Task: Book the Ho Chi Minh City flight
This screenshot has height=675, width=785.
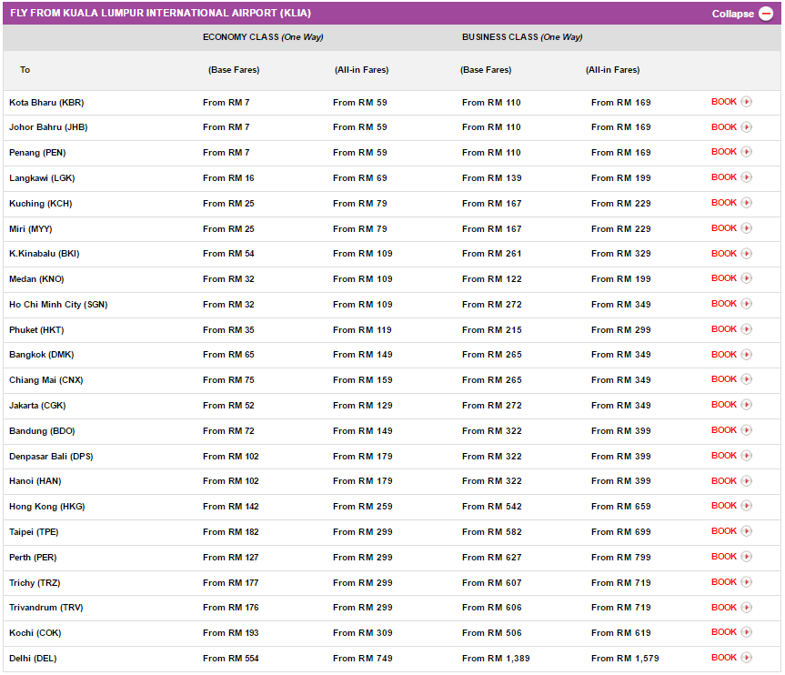Action: 724,304
